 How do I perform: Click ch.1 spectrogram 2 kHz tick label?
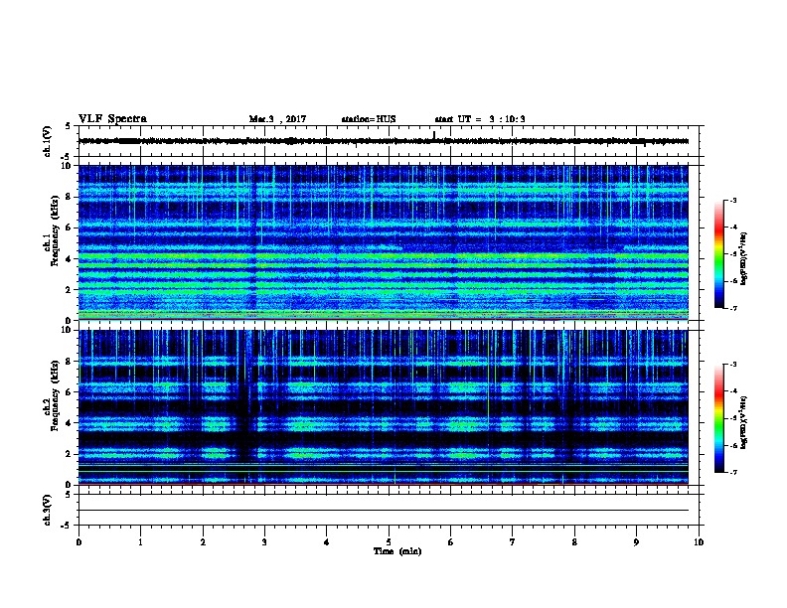70,289
